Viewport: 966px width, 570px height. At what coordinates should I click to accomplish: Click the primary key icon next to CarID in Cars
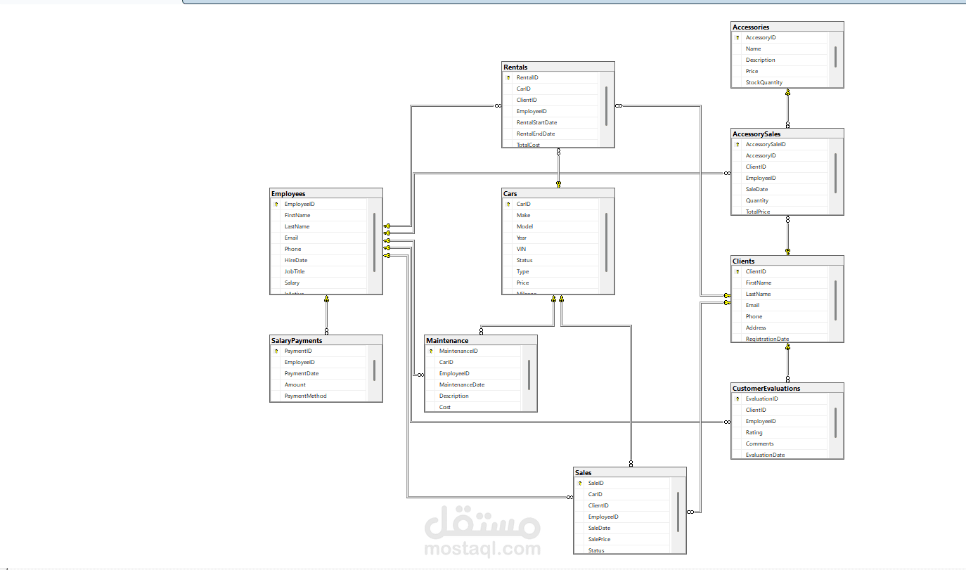click(x=508, y=204)
